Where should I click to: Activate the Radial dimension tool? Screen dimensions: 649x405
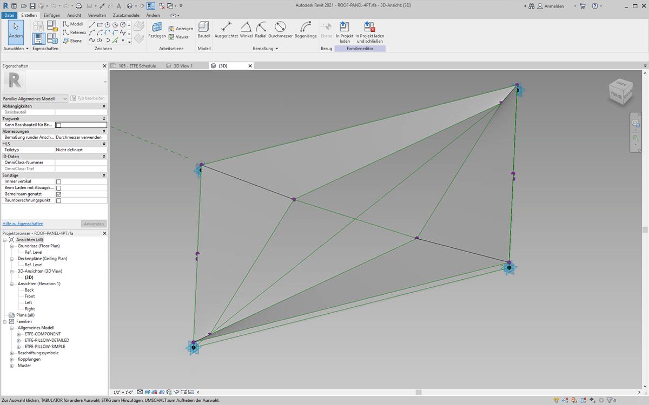pyautogui.click(x=261, y=30)
